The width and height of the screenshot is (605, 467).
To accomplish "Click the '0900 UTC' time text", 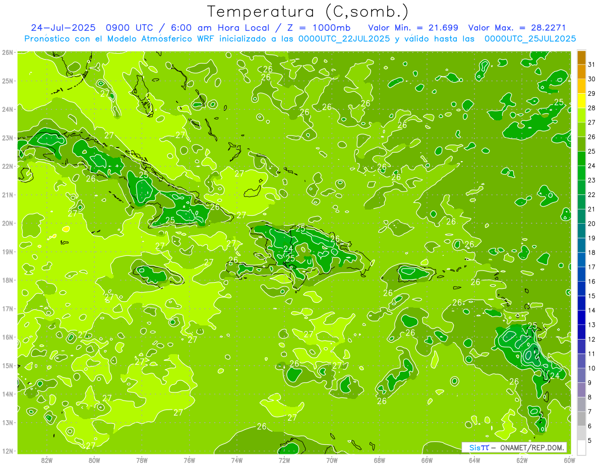I will coord(131,28).
